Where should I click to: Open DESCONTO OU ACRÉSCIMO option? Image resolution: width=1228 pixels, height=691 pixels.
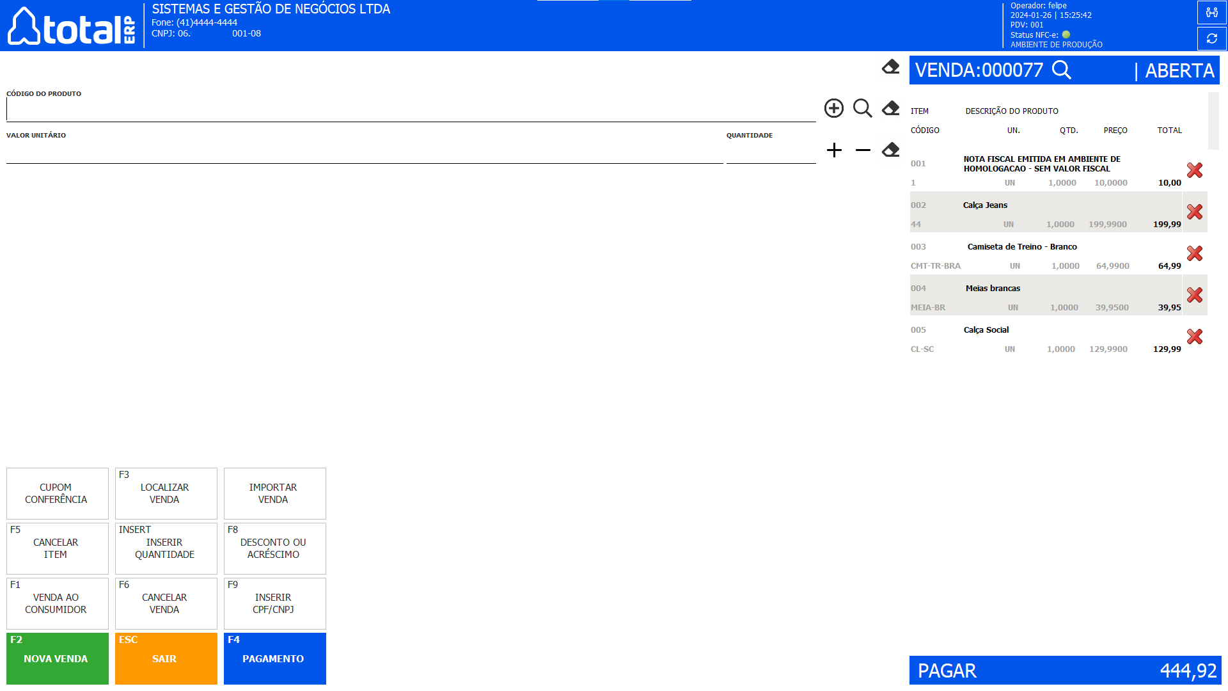[274, 548]
